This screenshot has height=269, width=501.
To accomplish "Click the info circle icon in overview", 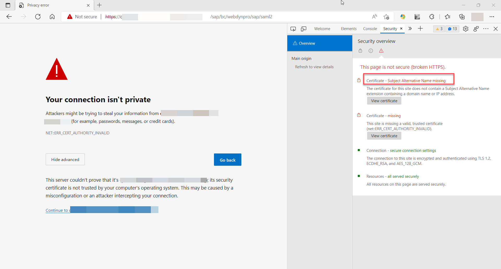I will pos(371,51).
